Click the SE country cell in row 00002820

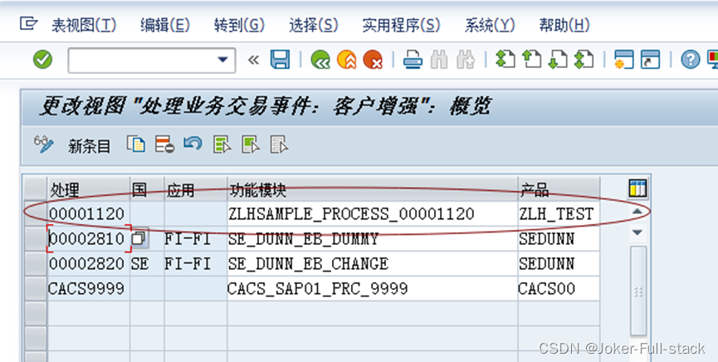[147, 263]
